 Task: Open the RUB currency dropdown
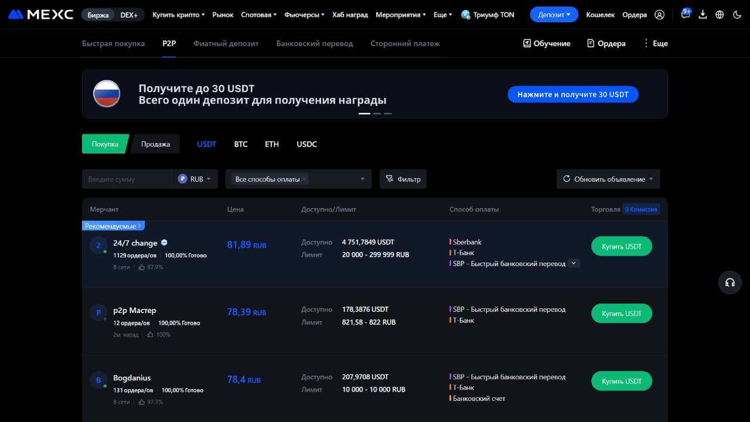pyautogui.click(x=195, y=179)
